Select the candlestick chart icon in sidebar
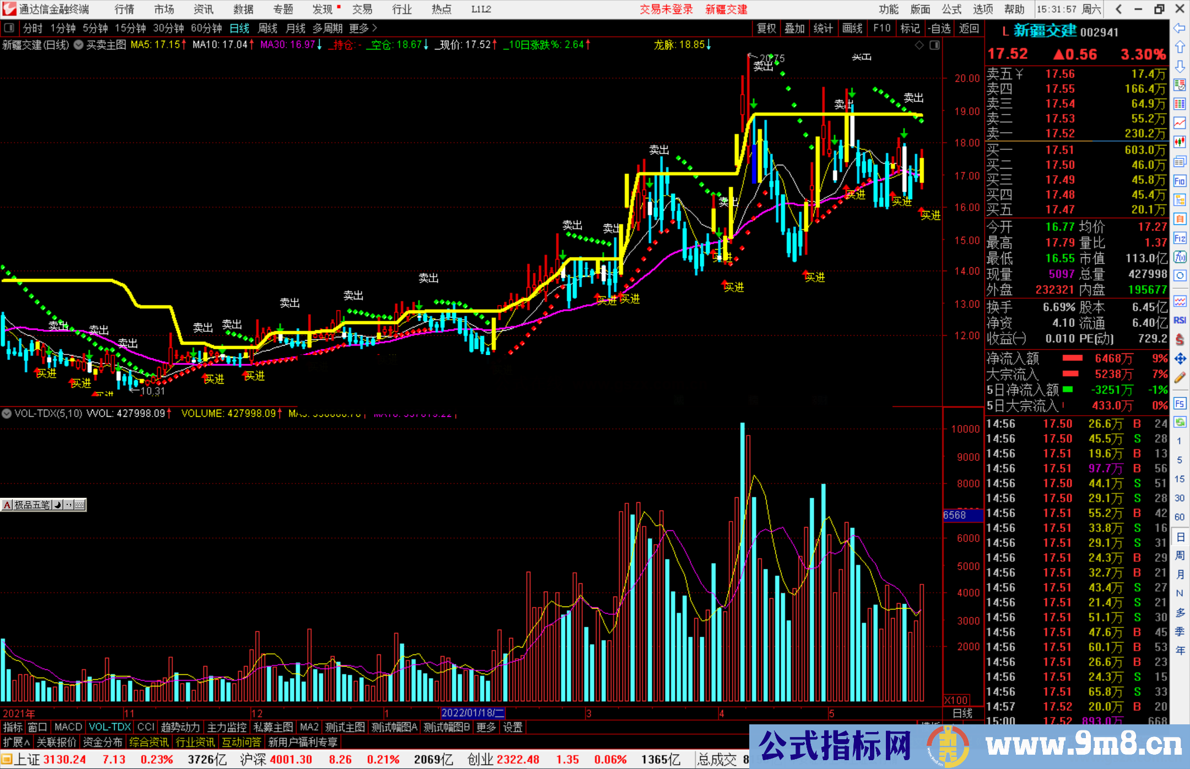Viewport: 1190px width, 769px height. (x=1180, y=142)
